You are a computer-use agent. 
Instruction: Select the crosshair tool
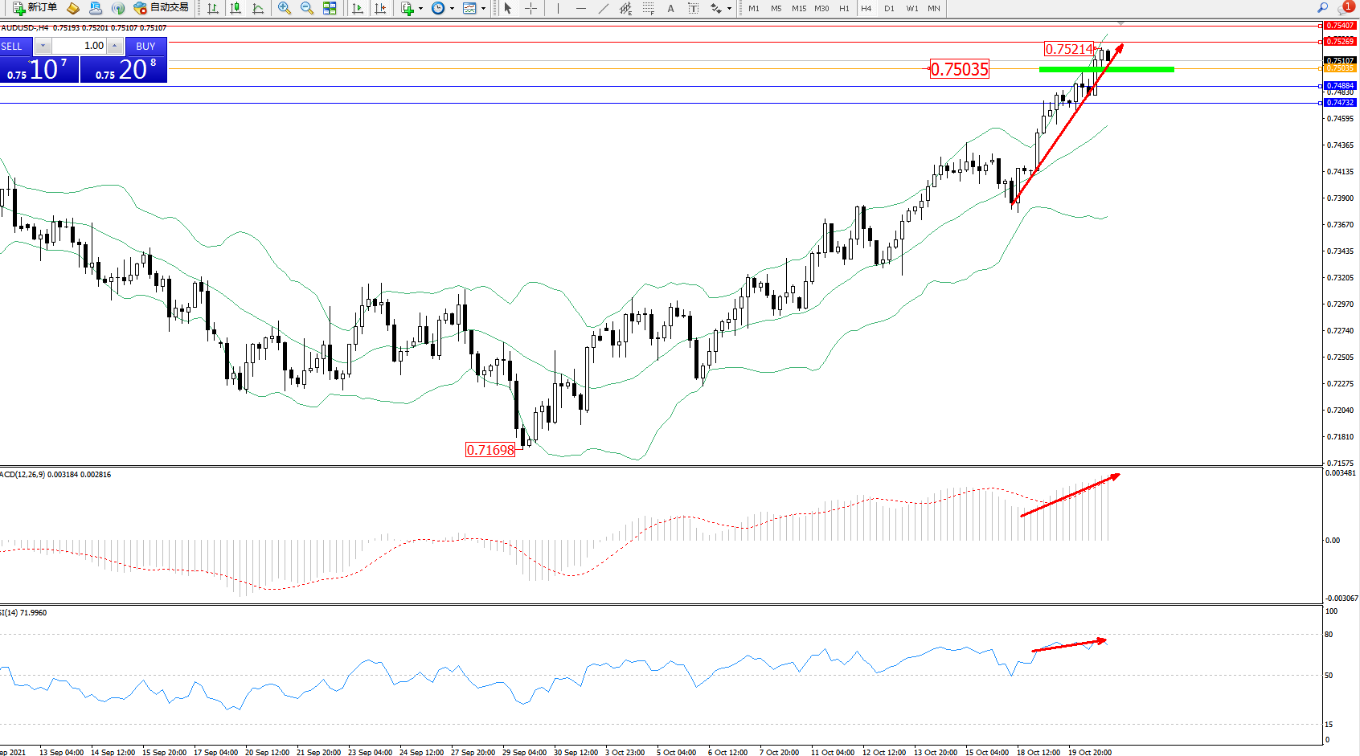click(531, 8)
